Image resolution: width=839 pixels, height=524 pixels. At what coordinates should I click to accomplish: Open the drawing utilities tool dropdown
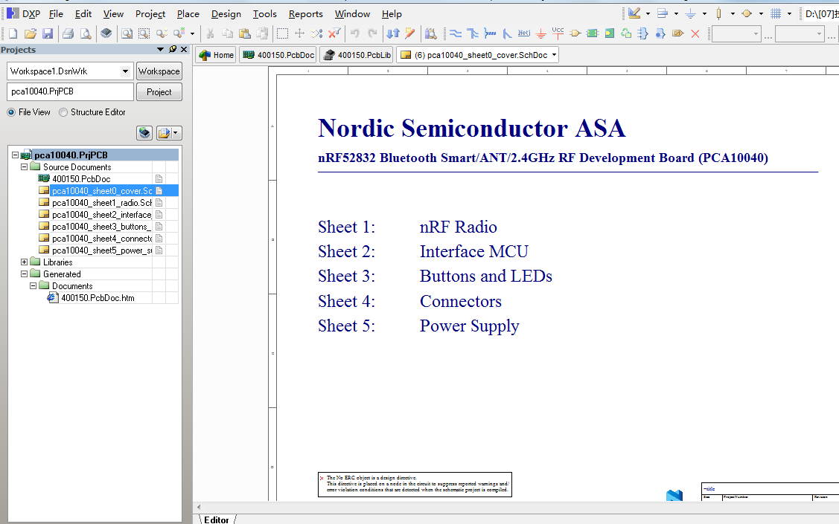pos(648,14)
